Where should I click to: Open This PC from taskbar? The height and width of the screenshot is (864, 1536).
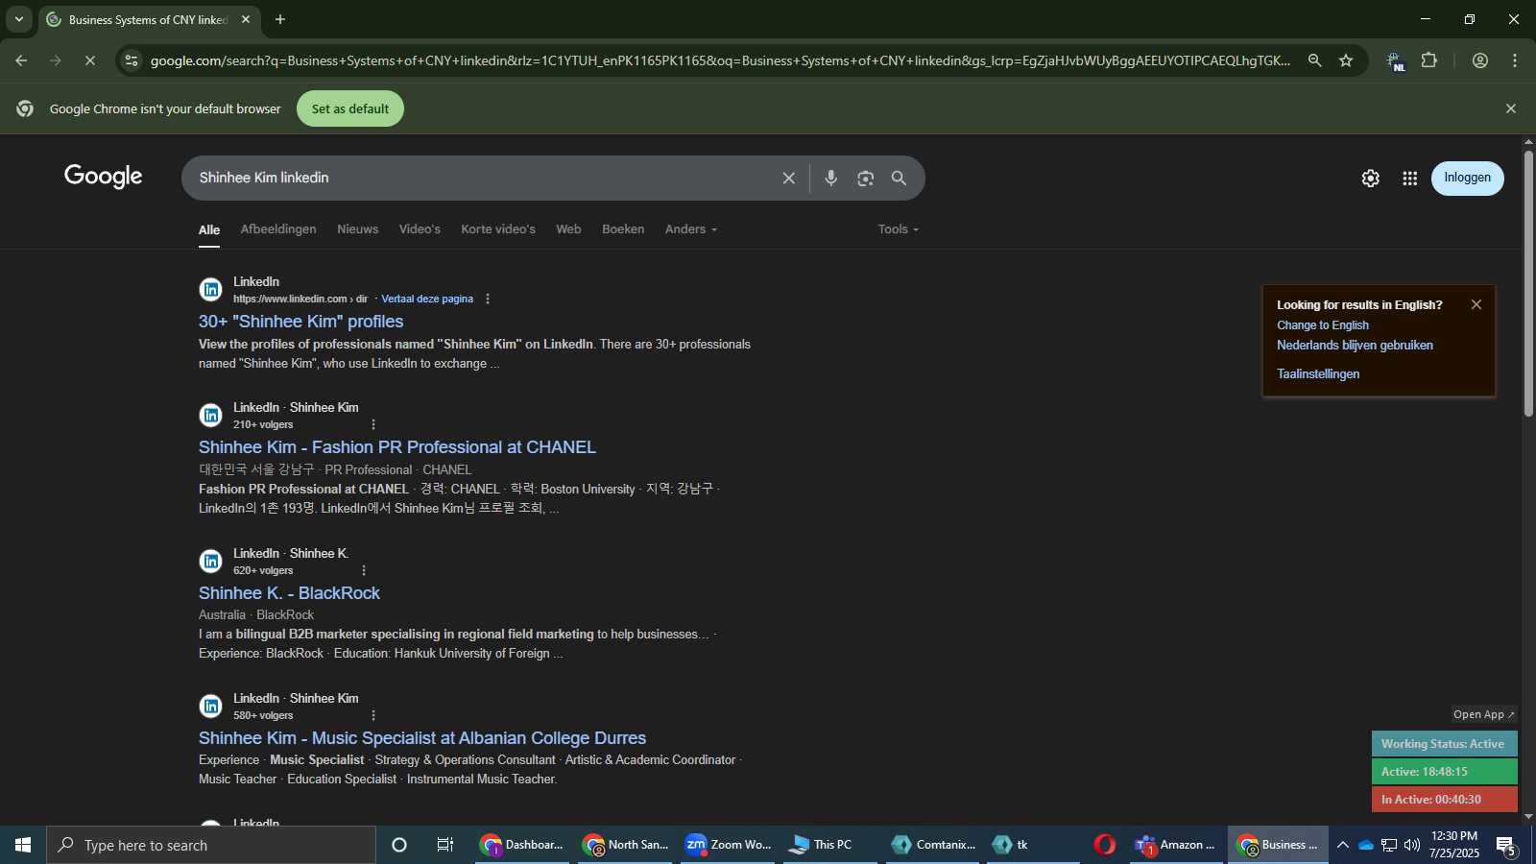pos(831,845)
